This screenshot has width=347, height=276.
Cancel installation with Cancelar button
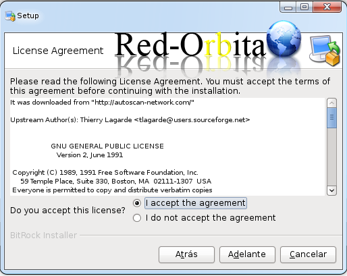pos(308,254)
